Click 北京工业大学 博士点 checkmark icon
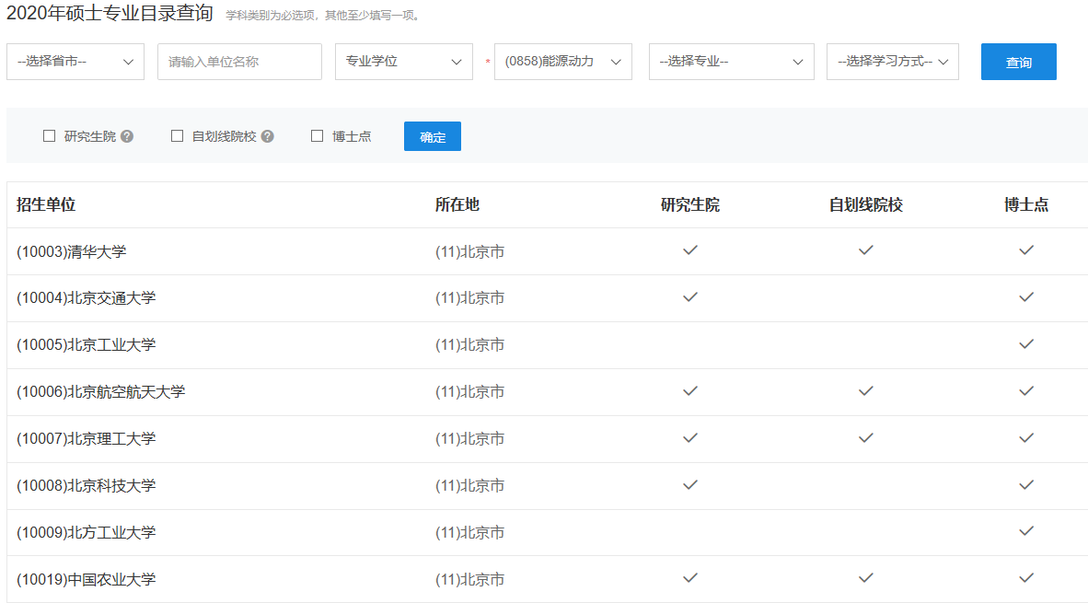The width and height of the screenshot is (1088, 603). point(1026,344)
